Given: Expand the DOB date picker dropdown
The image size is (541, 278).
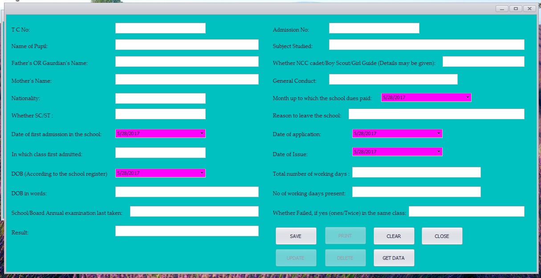Looking at the screenshot, I should pos(202,173).
